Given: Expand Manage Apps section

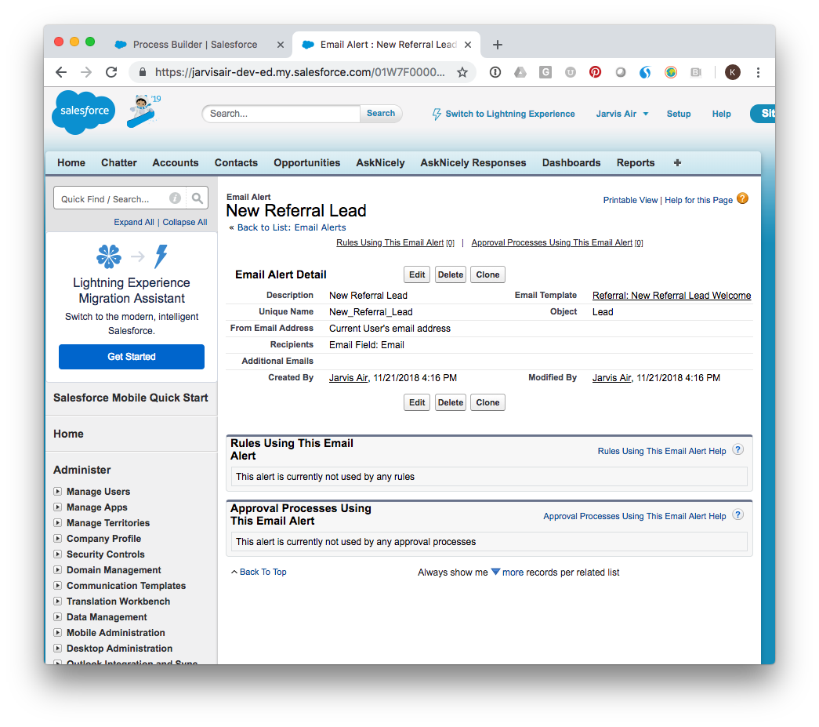Looking at the screenshot, I should click(57, 507).
